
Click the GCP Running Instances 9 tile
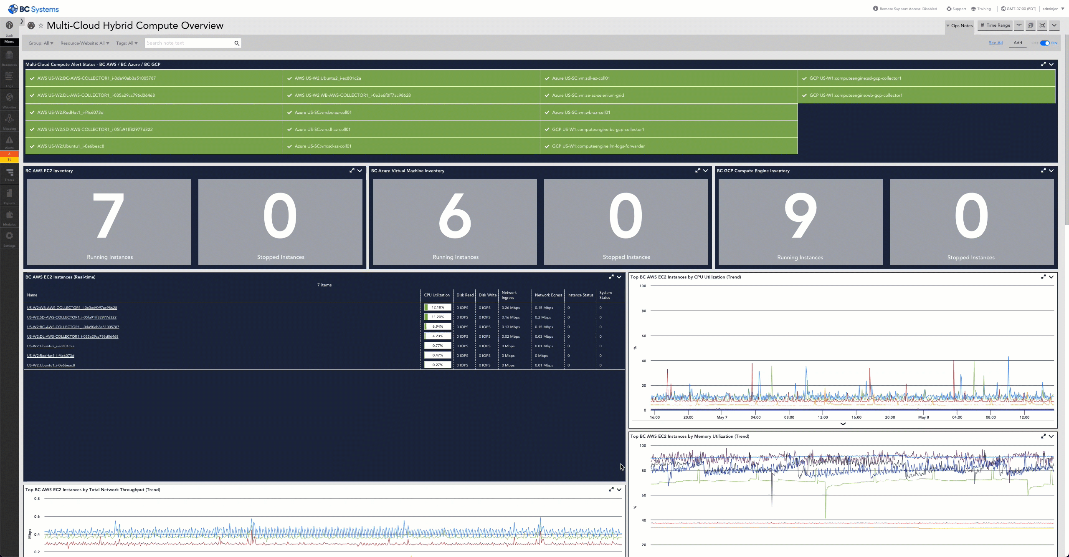(x=800, y=222)
